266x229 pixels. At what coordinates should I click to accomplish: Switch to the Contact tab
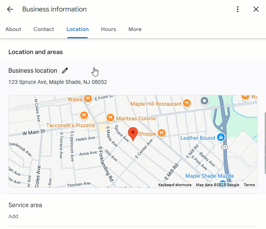coord(44,29)
